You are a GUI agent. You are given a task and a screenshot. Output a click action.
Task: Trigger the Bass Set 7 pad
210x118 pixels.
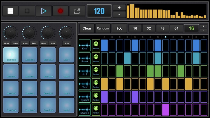click(x=48, y=89)
